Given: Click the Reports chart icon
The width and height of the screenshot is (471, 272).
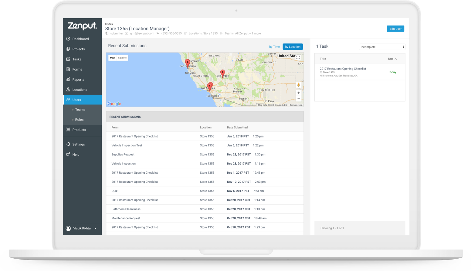Looking at the screenshot, I should tap(68, 80).
